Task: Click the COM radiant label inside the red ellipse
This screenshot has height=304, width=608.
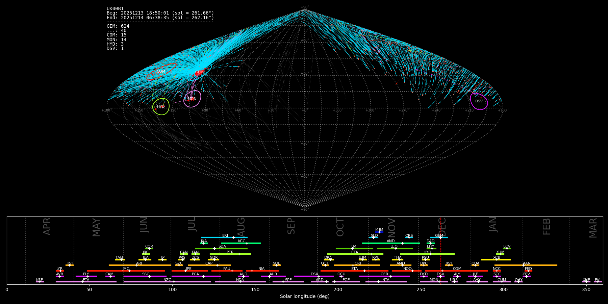Action: click(x=161, y=71)
